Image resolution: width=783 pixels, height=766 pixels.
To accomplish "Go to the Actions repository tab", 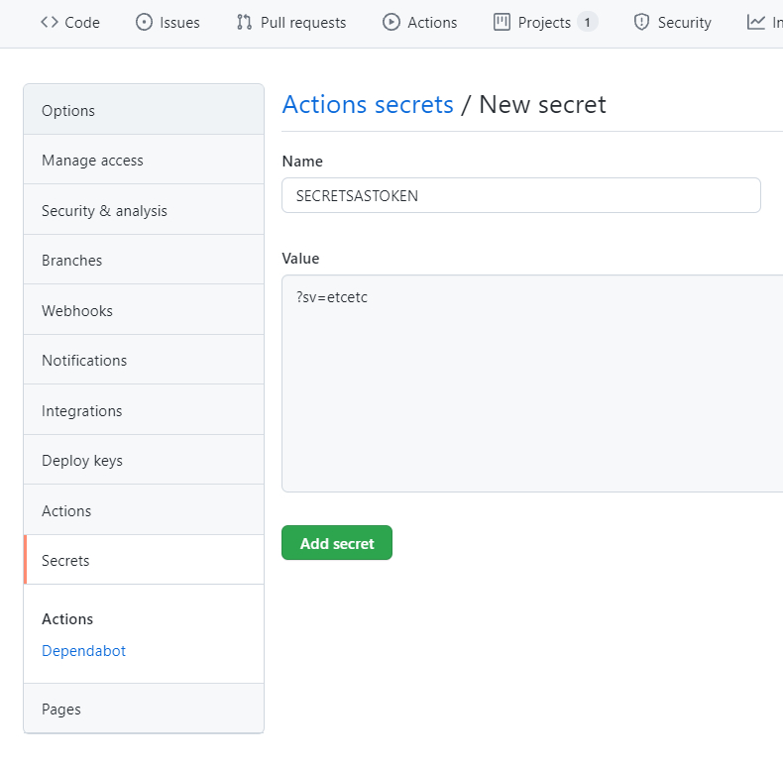I will click(419, 23).
